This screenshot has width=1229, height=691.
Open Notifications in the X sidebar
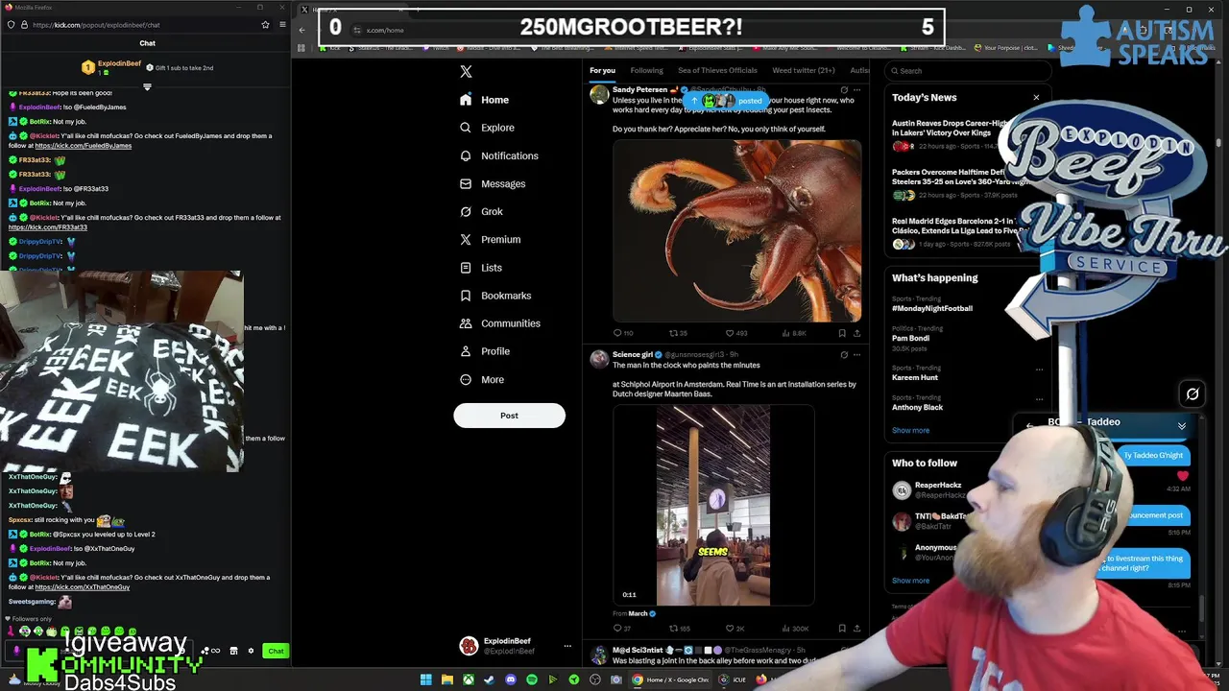pos(498,155)
